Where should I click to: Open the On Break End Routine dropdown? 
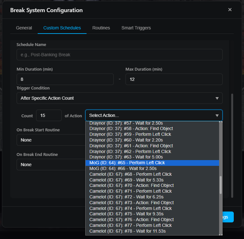click(x=51, y=165)
